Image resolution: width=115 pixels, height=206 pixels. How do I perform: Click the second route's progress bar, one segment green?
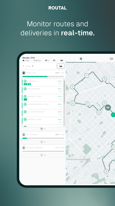click(x=43, y=138)
